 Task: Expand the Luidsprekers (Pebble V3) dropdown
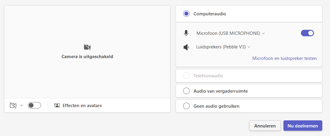point(223,47)
